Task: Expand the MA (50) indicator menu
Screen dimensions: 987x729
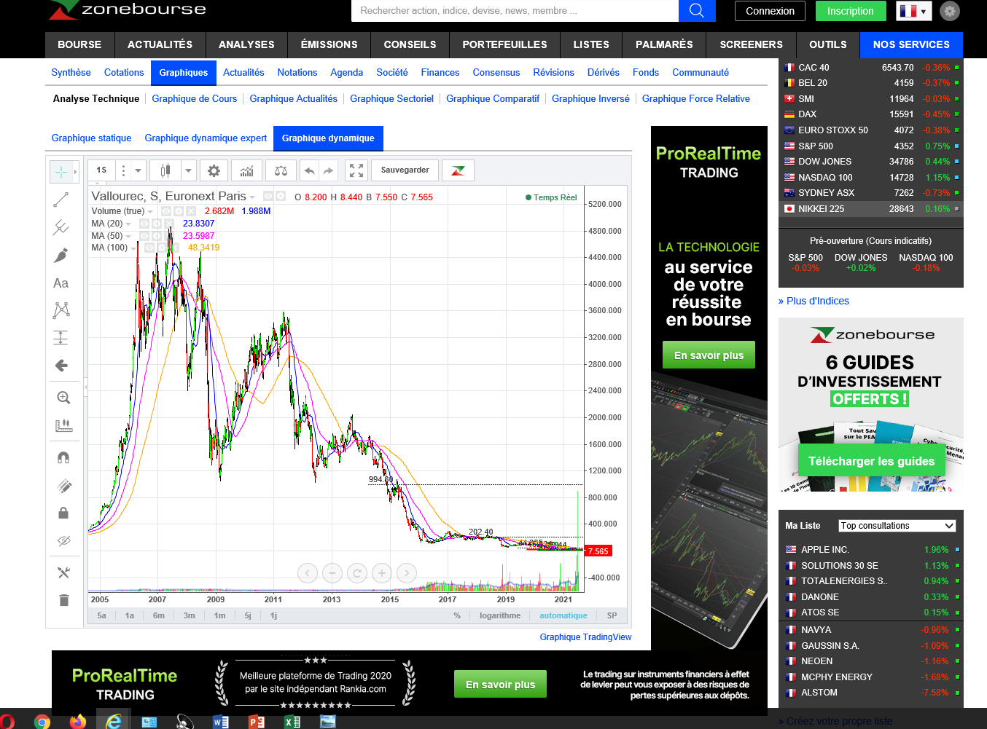Action: tap(128, 236)
